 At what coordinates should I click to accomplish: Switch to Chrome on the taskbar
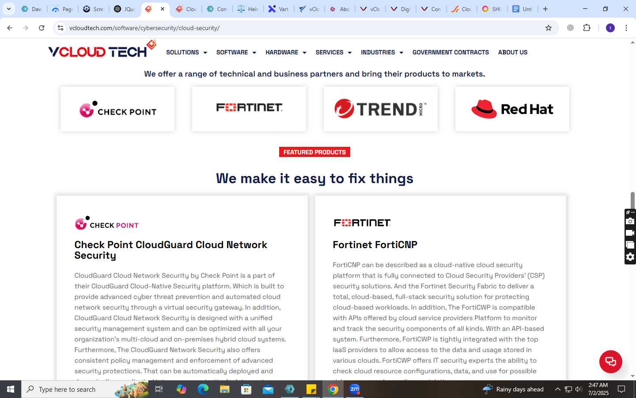click(x=333, y=389)
